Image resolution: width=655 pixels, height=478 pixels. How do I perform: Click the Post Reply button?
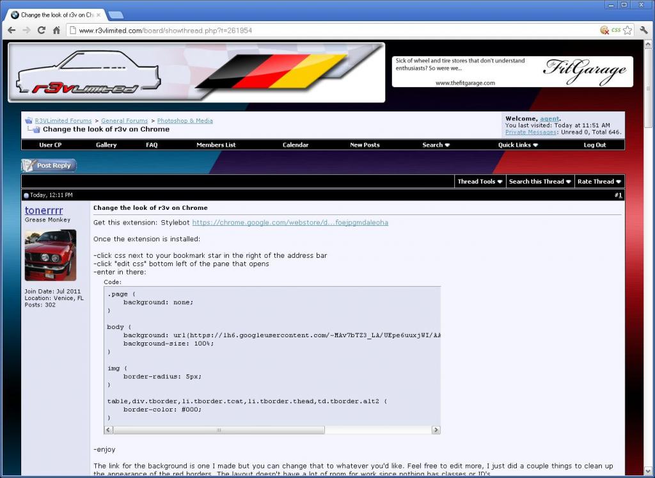tap(49, 166)
